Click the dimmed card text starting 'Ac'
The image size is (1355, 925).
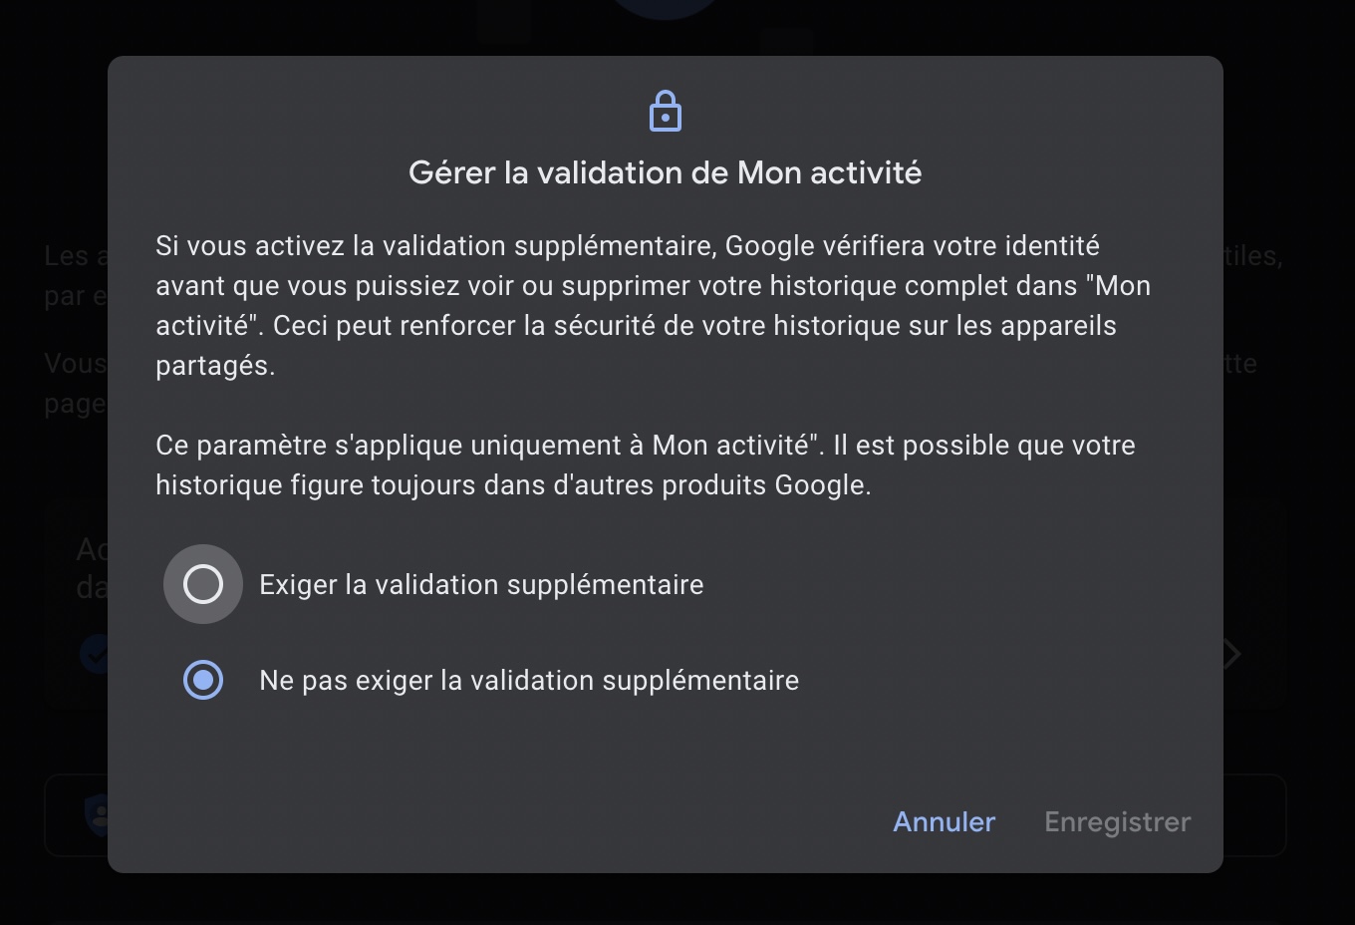click(x=92, y=550)
